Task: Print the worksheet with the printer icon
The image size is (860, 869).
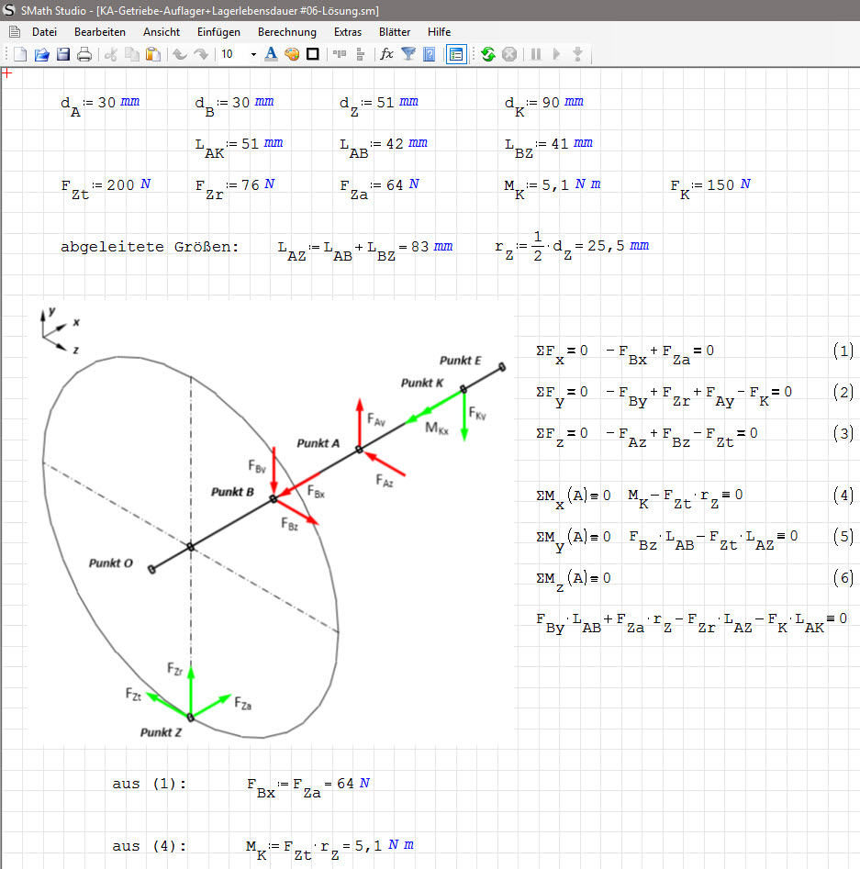Action: click(x=84, y=54)
